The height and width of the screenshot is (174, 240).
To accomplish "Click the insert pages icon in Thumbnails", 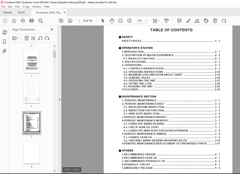I will click(33, 38).
